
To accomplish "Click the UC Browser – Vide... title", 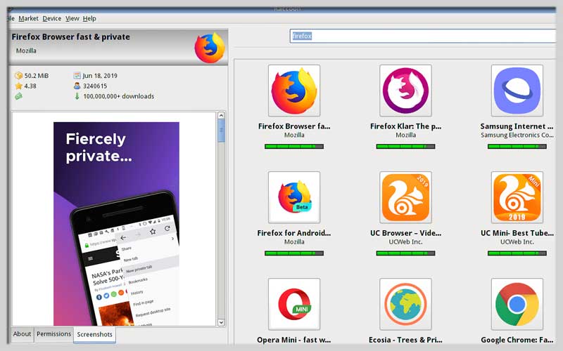I will 406,233.
